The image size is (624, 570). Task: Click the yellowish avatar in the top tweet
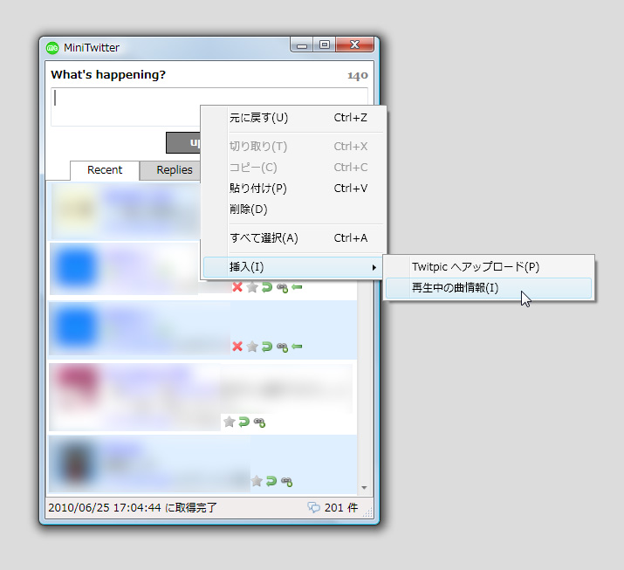click(76, 209)
